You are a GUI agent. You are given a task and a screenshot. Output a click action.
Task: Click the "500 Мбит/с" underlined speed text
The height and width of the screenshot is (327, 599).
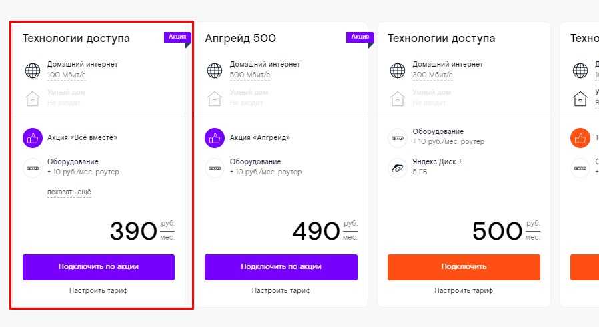click(249, 75)
